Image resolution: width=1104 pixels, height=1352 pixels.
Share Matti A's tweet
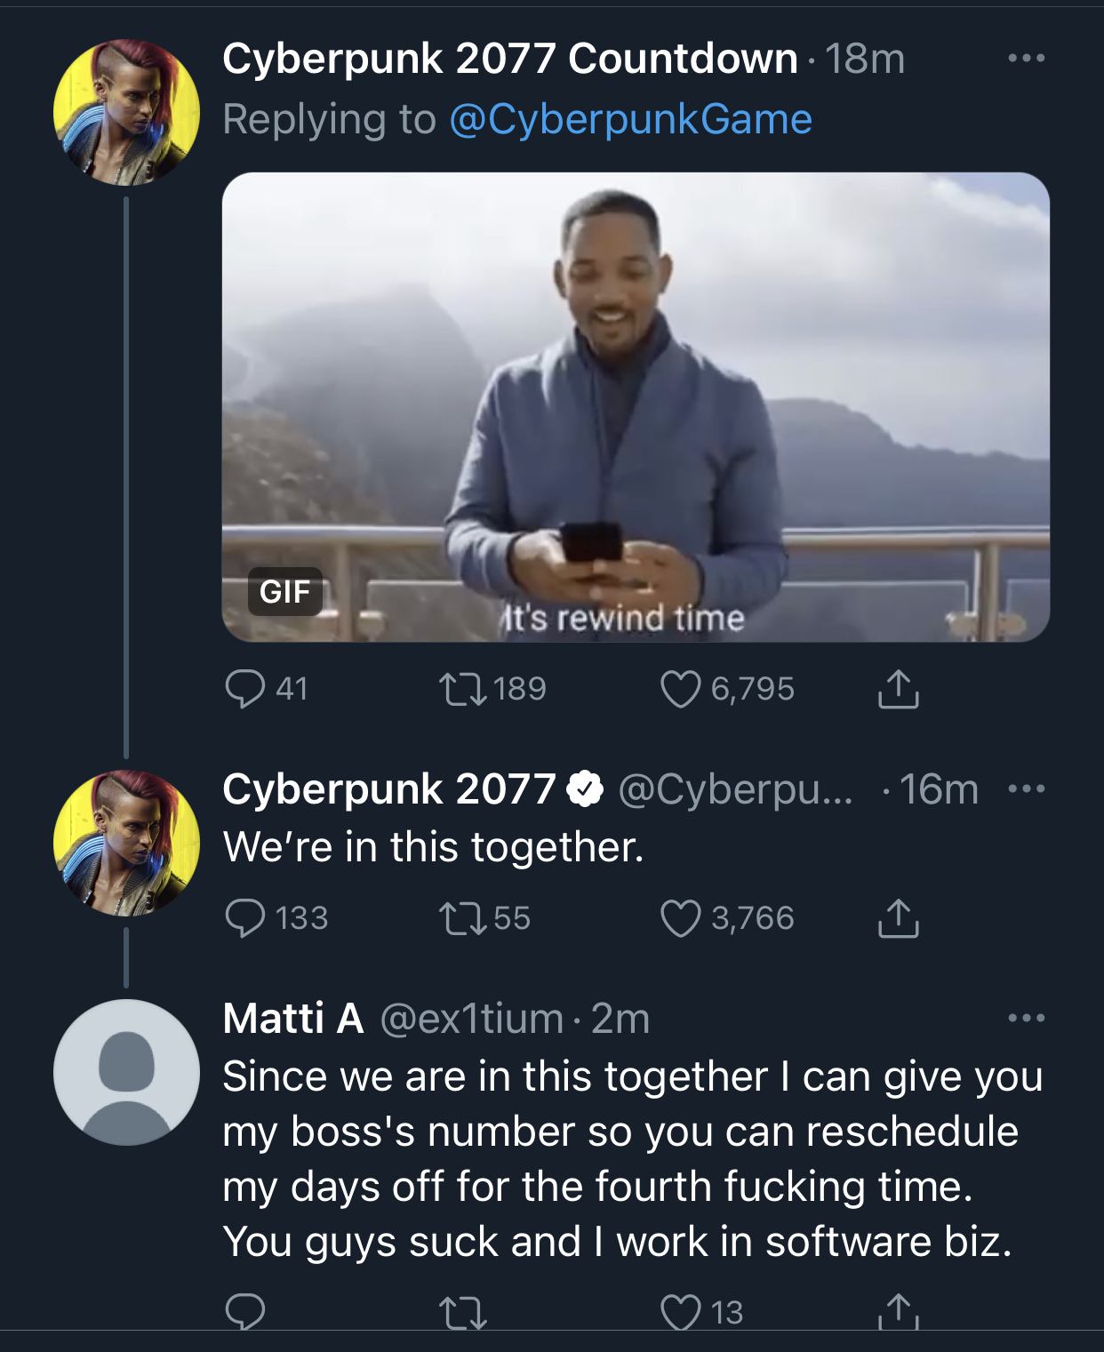click(x=898, y=1311)
